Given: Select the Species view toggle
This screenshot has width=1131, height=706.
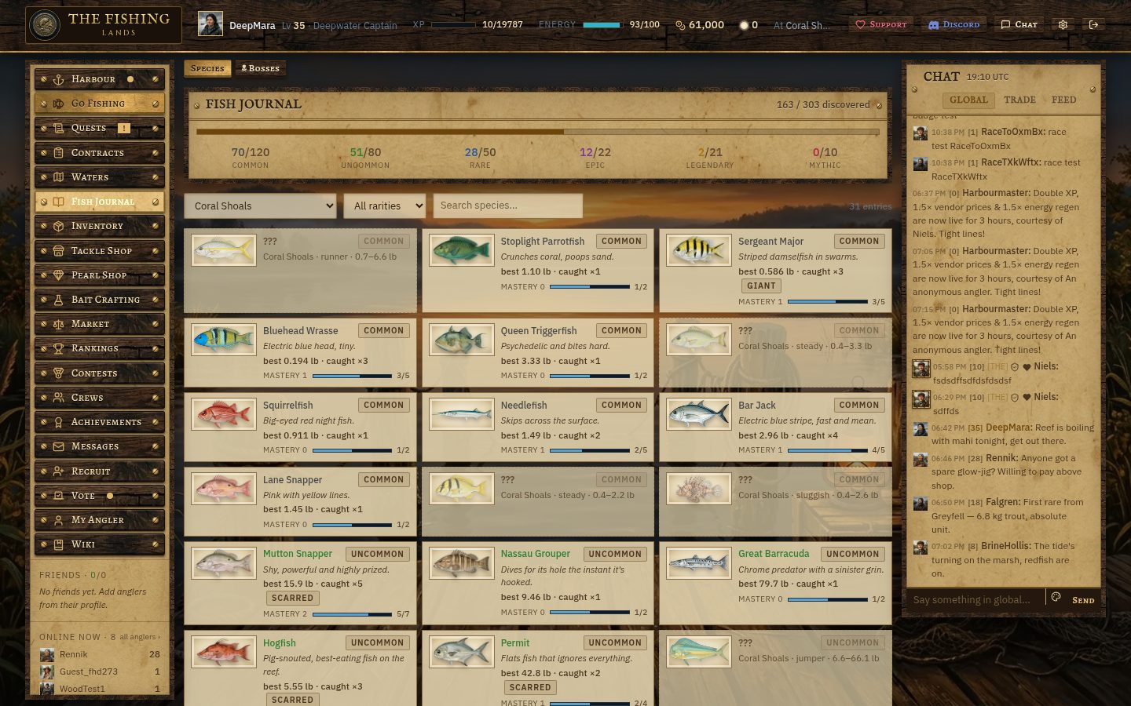Looking at the screenshot, I should coord(207,68).
